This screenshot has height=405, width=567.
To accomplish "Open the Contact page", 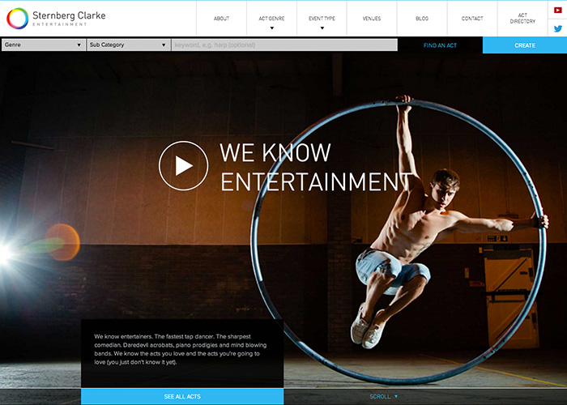I will tap(472, 19).
